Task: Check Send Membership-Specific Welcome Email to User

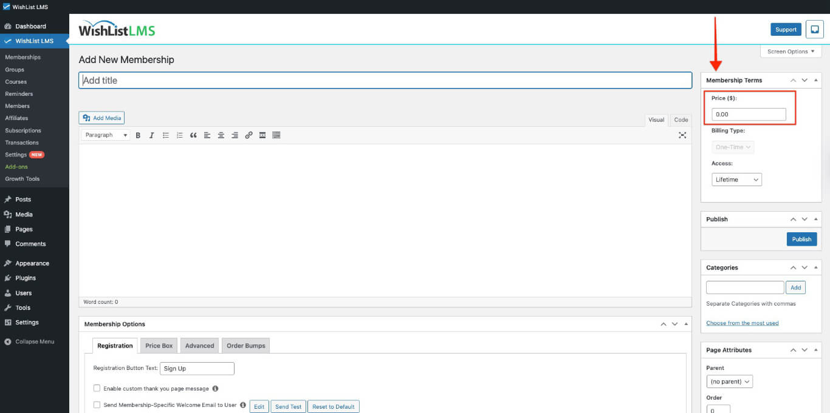Action: pos(97,405)
